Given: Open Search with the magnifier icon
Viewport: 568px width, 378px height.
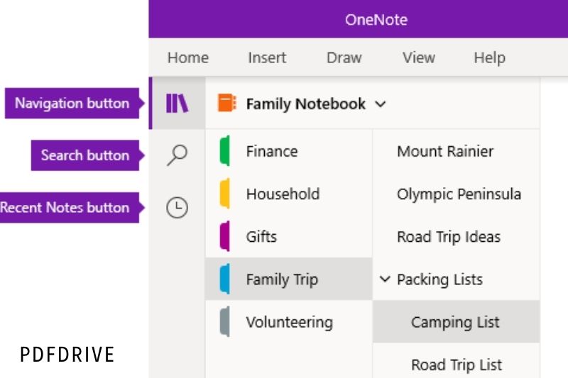Looking at the screenshot, I should pos(177,155).
